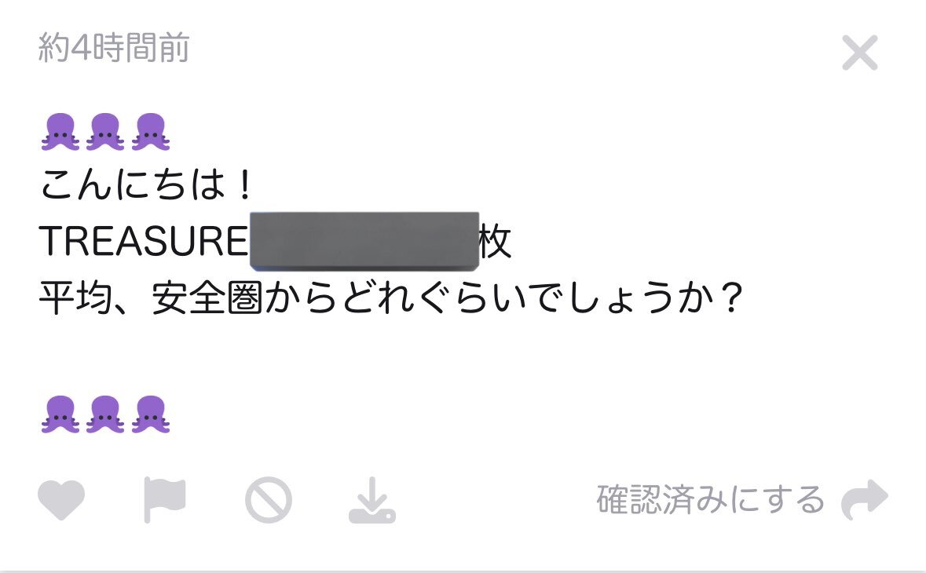Click the last octopus emoji in bottom row
926x573 pixels.
coord(151,414)
